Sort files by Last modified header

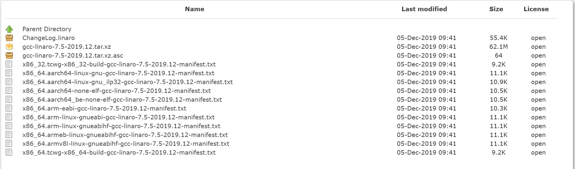click(x=424, y=9)
